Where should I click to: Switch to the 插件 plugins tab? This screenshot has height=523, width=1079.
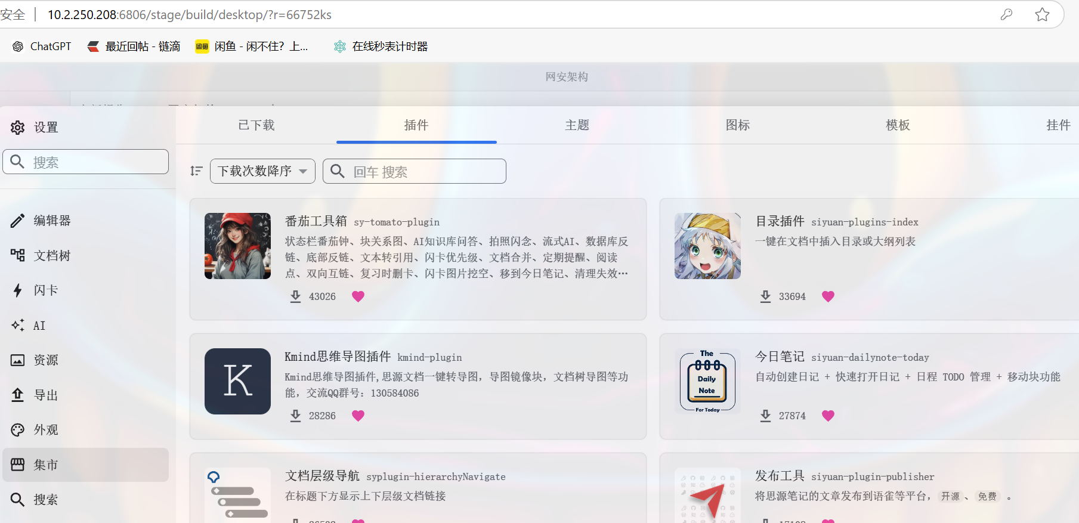pos(416,125)
